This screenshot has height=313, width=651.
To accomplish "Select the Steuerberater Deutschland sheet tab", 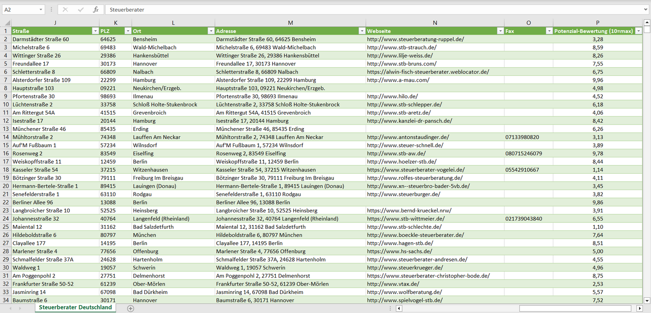I will [x=75, y=308].
